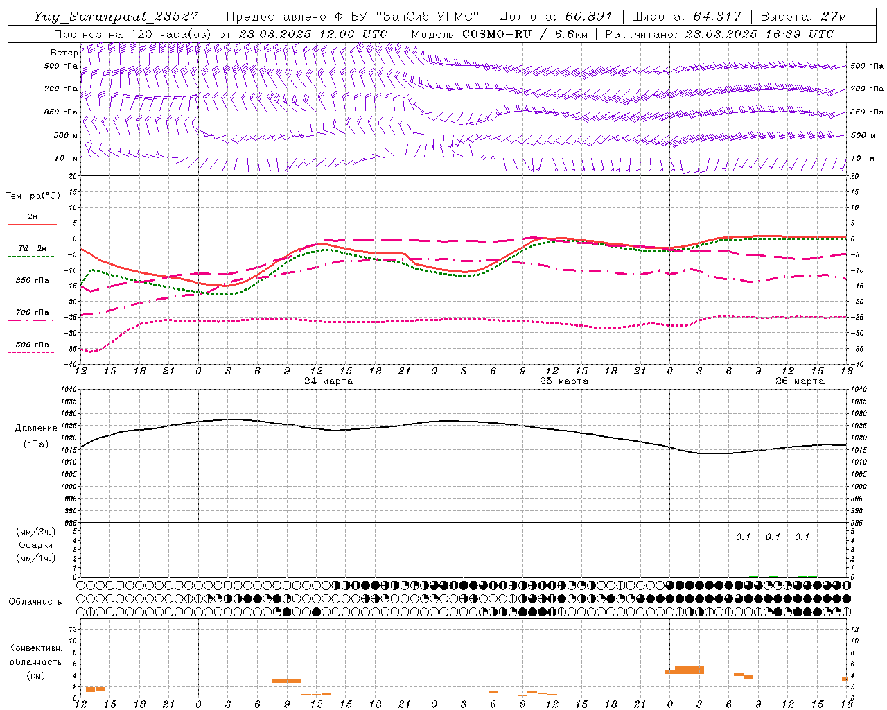Click the Рассчитано: 23.03.2025 16:39 UTC timestamp
Image resolution: width=887 pixels, height=710 pixels.
(x=719, y=34)
